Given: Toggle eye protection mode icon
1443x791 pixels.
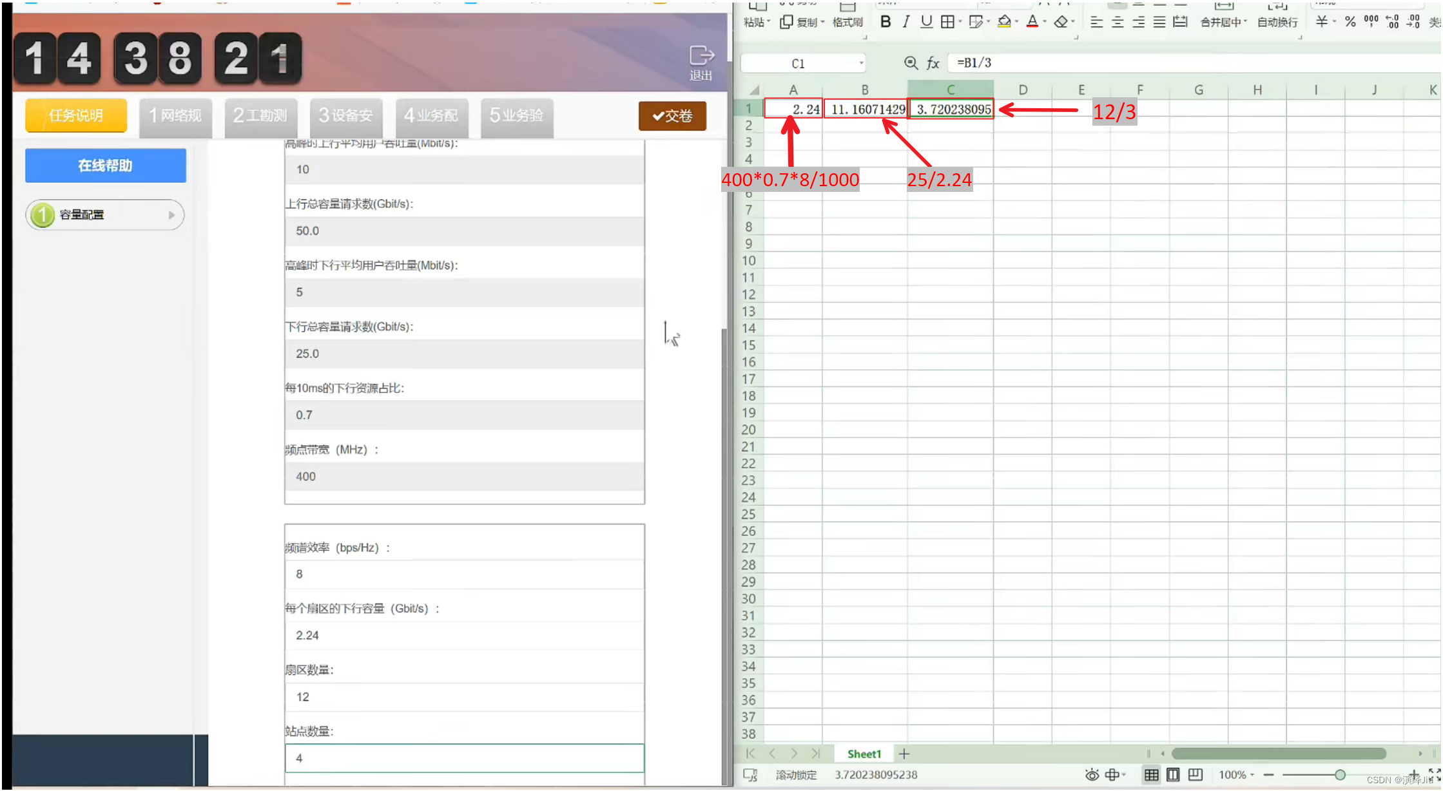Looking at the screenshot, I should (1092, 775).
